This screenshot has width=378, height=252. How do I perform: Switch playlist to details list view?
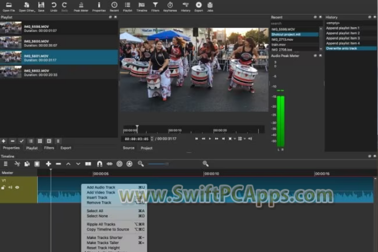click(x=30, y=141)
